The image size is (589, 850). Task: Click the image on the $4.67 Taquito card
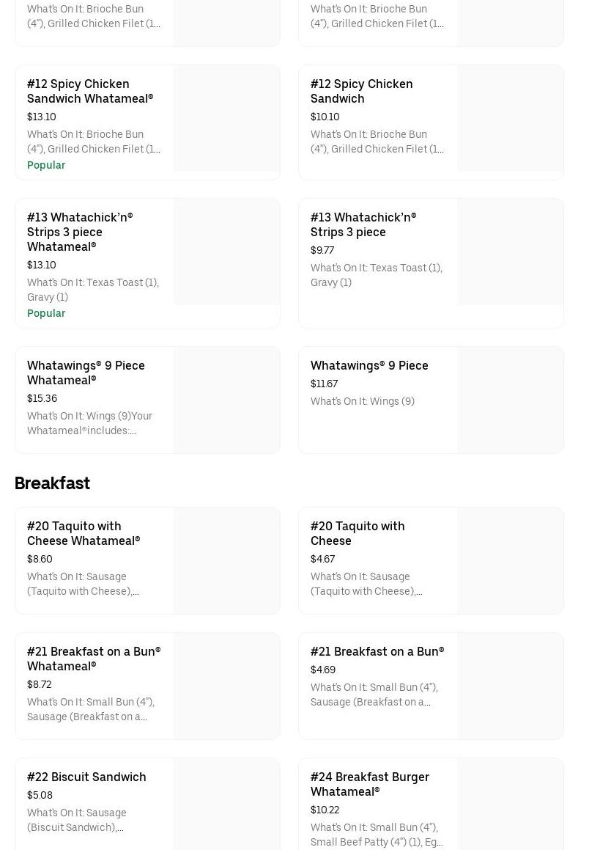[x=511, y=561]
